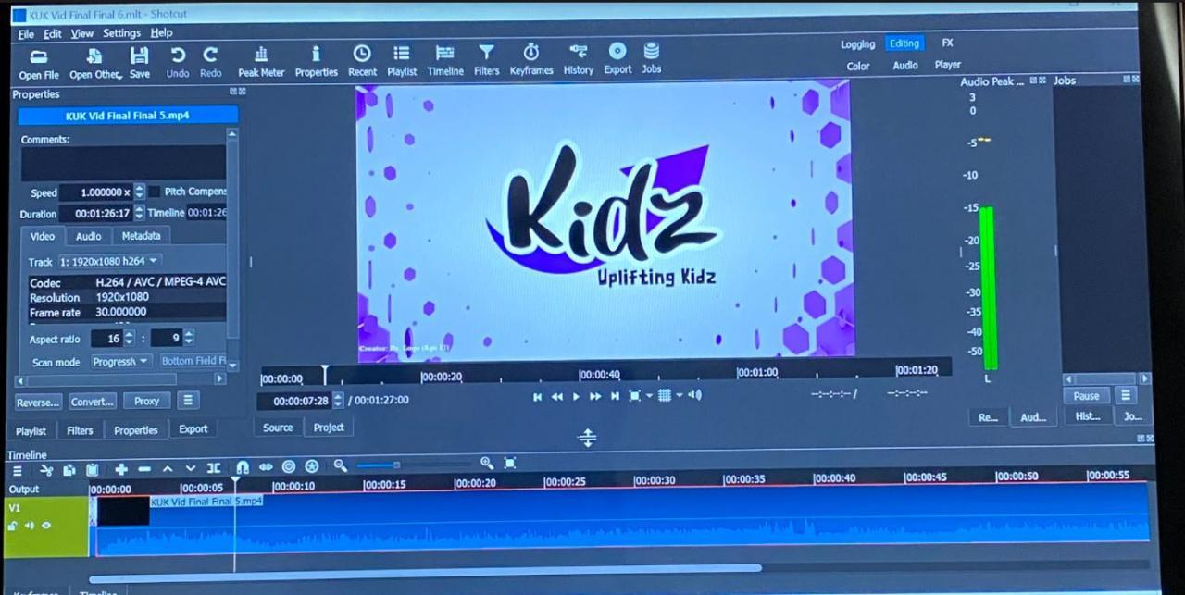Image resolution: width=1185 pixels, height=595 pixels.
Task: Open the Edit menu
Action: point(53,33)
